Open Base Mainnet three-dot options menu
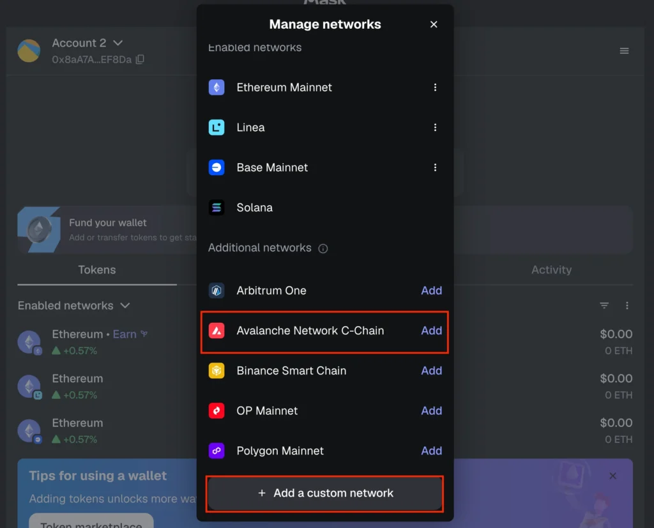 coord(435,167)
